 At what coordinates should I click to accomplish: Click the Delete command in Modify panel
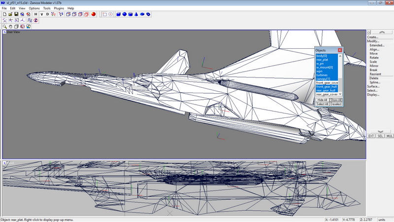click(374, 78)
